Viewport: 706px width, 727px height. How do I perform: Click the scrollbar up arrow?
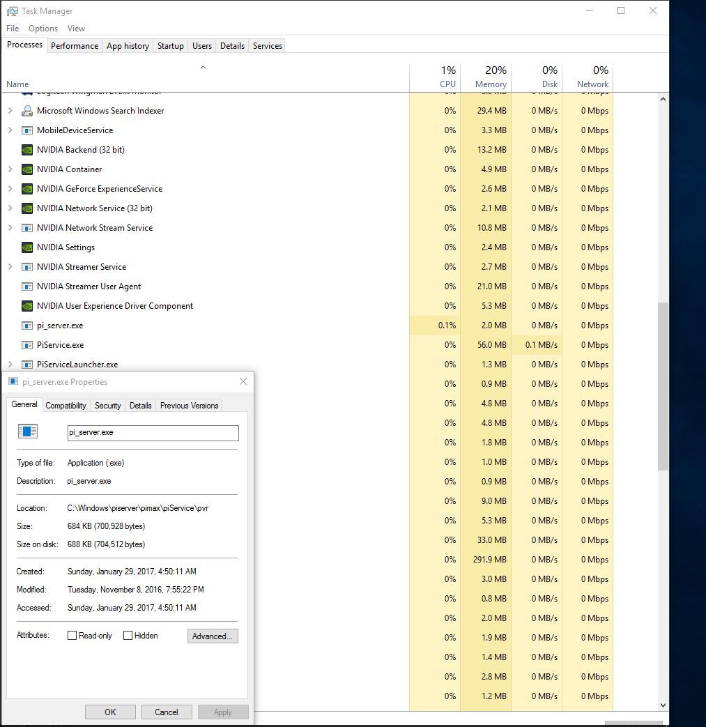click(x=663, y=99)
